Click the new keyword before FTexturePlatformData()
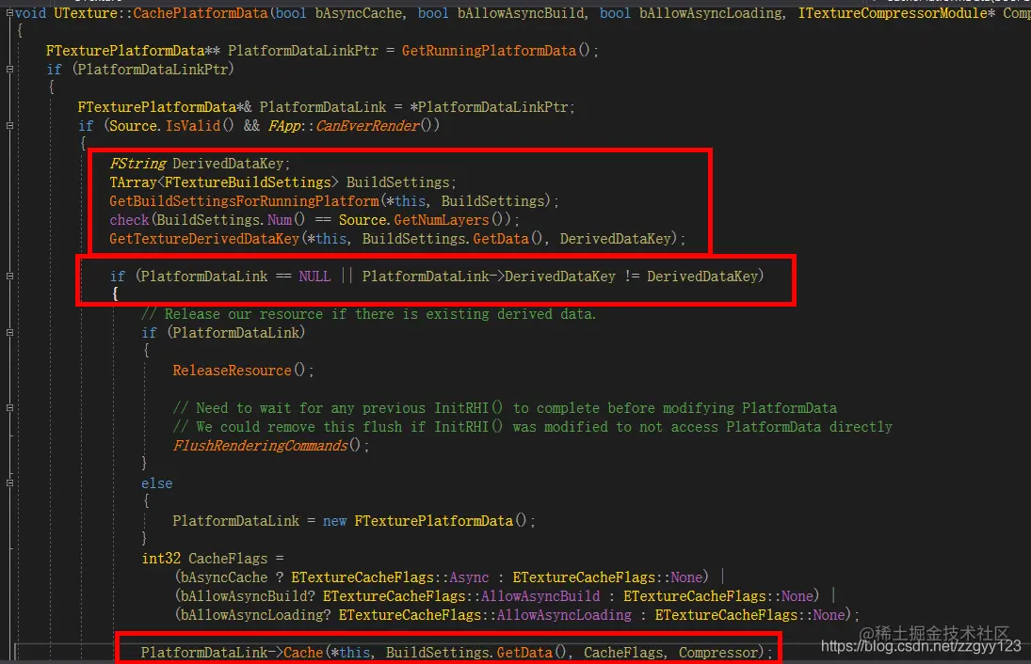 coord(334,521)
